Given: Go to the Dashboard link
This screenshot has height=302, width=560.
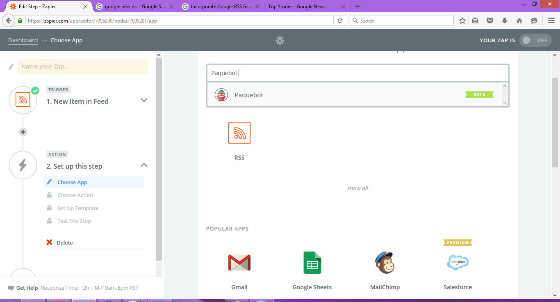Looking at the screenshot, I should (x=23, y=40).
